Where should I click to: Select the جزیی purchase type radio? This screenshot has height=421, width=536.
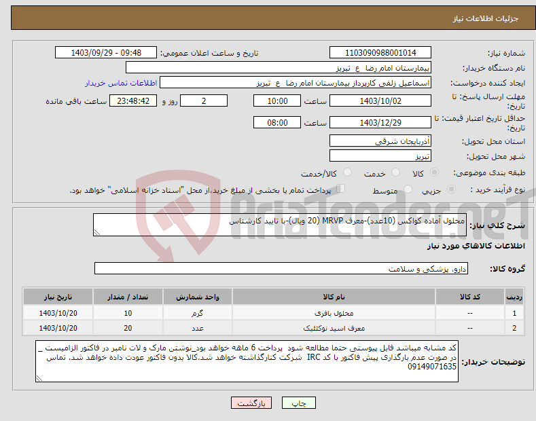coord(451,189)
